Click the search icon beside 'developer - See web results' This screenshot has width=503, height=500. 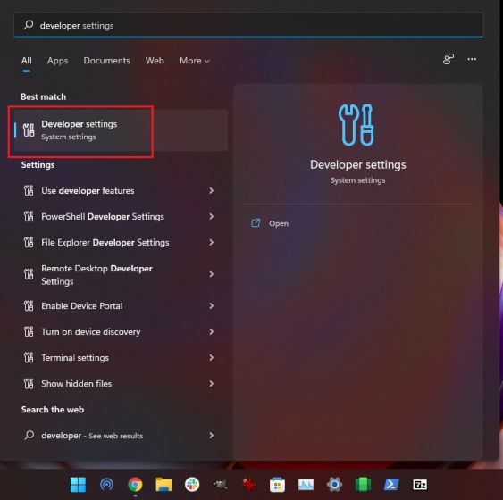tap(29, 435)
